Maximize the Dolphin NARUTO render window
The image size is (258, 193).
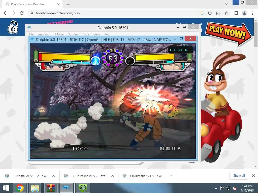(181, 38)
